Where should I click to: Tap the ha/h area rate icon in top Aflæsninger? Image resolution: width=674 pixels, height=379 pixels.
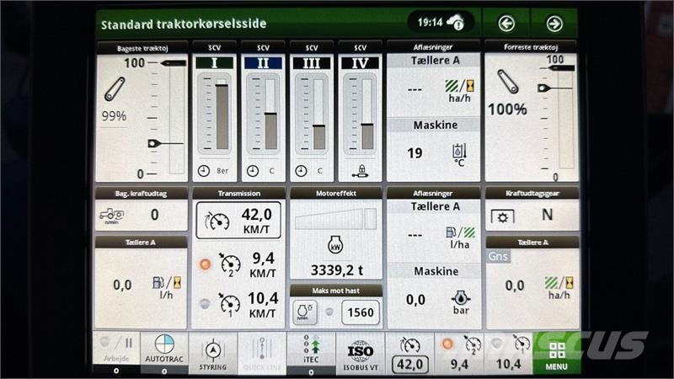point(459,90)
